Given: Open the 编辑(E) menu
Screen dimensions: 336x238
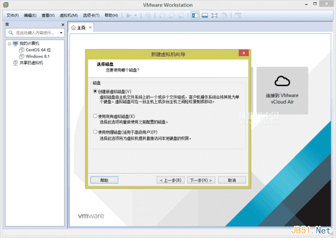Looking at the screenshot, I should [x=30, y=16].
